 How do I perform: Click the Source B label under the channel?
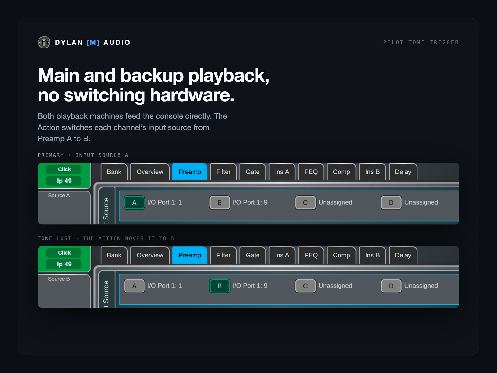pos(59,279)
